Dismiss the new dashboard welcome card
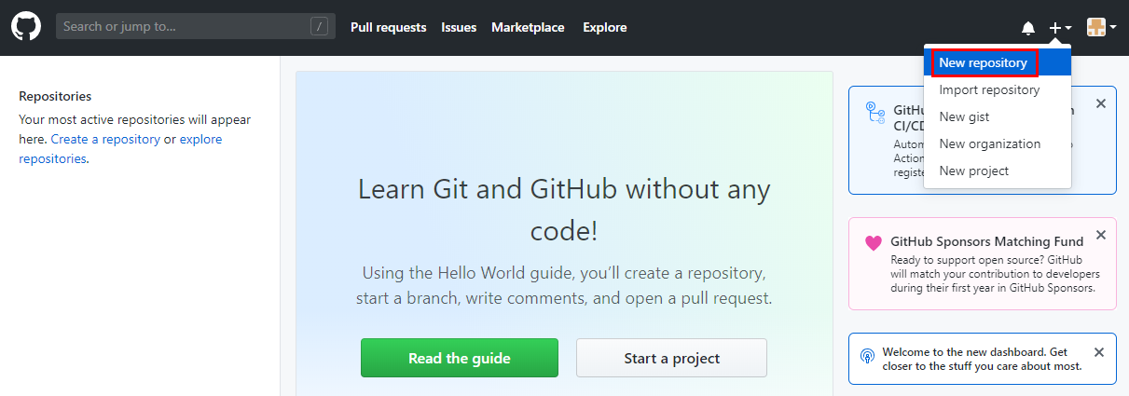 pos(1098,352)
